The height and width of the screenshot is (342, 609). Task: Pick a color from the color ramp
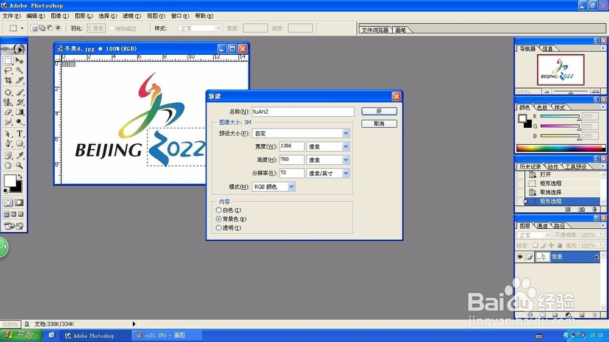pyautogui.click(x=560, y=148)
